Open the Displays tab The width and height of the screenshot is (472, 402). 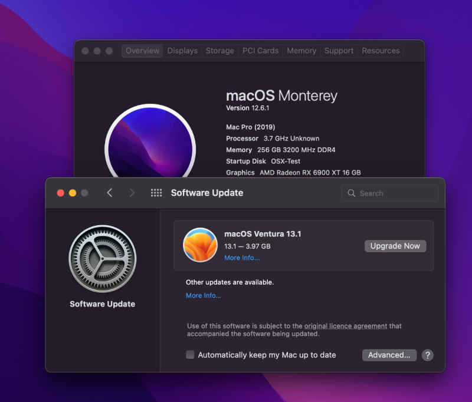pos(182,51)
